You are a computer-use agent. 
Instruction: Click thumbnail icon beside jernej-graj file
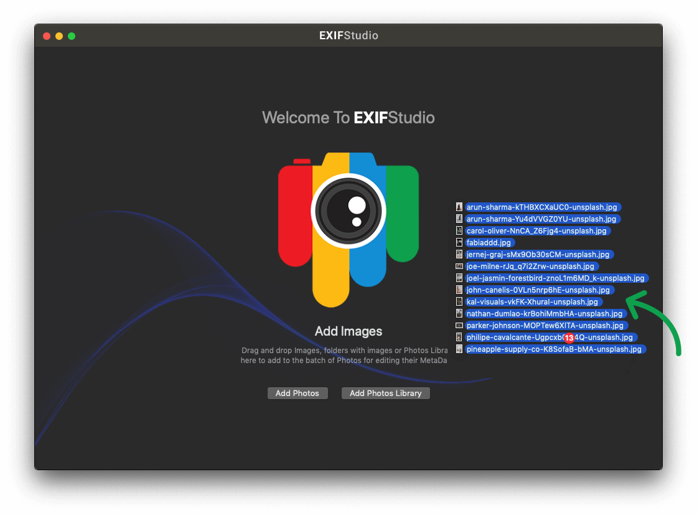459,255
